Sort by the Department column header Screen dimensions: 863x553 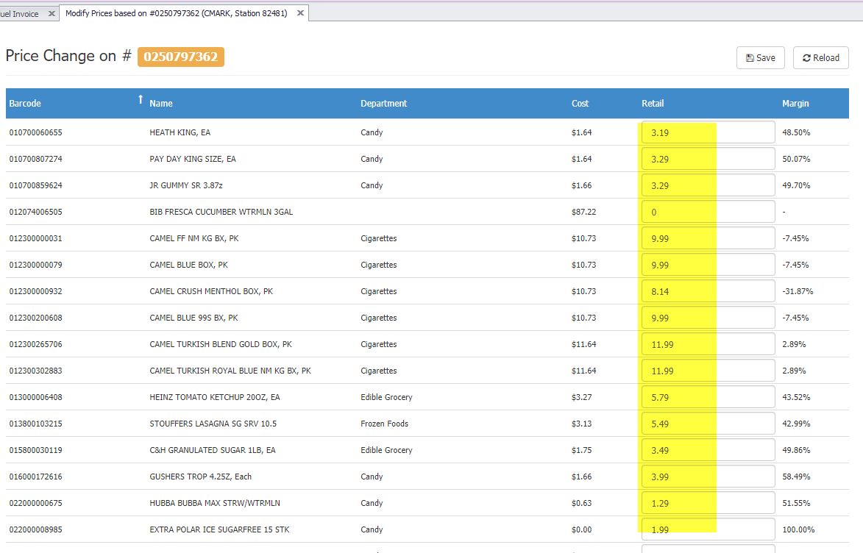383,104
